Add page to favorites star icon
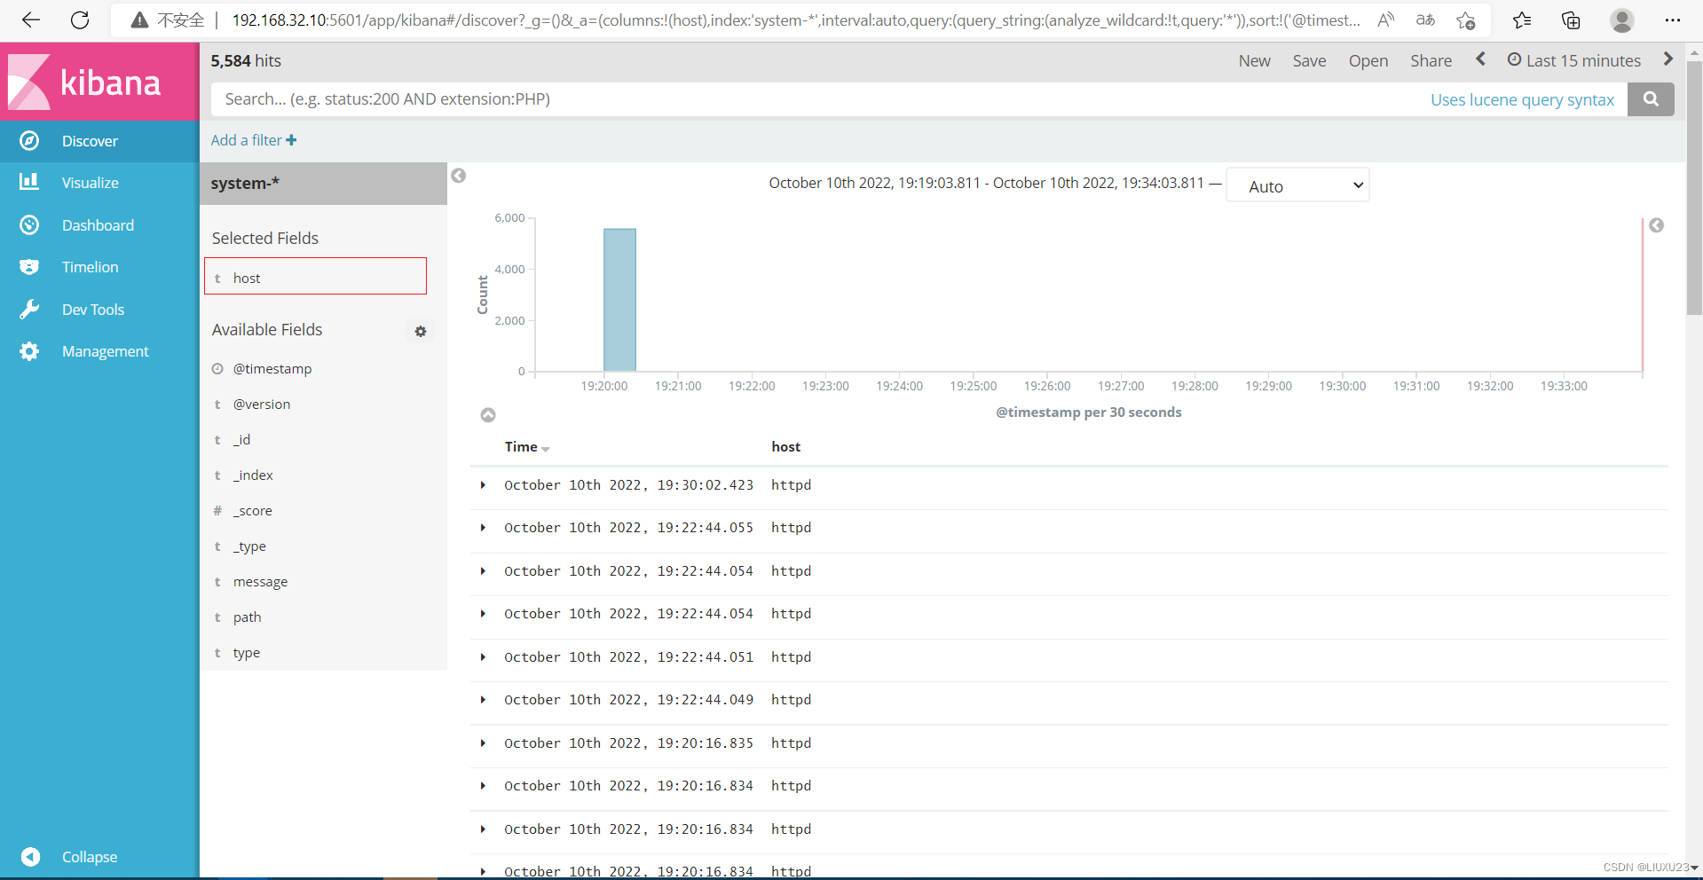 1465,20
